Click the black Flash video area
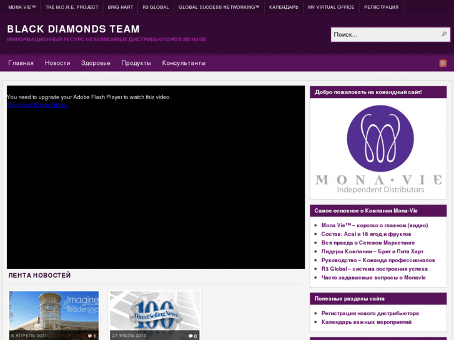The height and width of the screenshot is (340, 454). 155,177
